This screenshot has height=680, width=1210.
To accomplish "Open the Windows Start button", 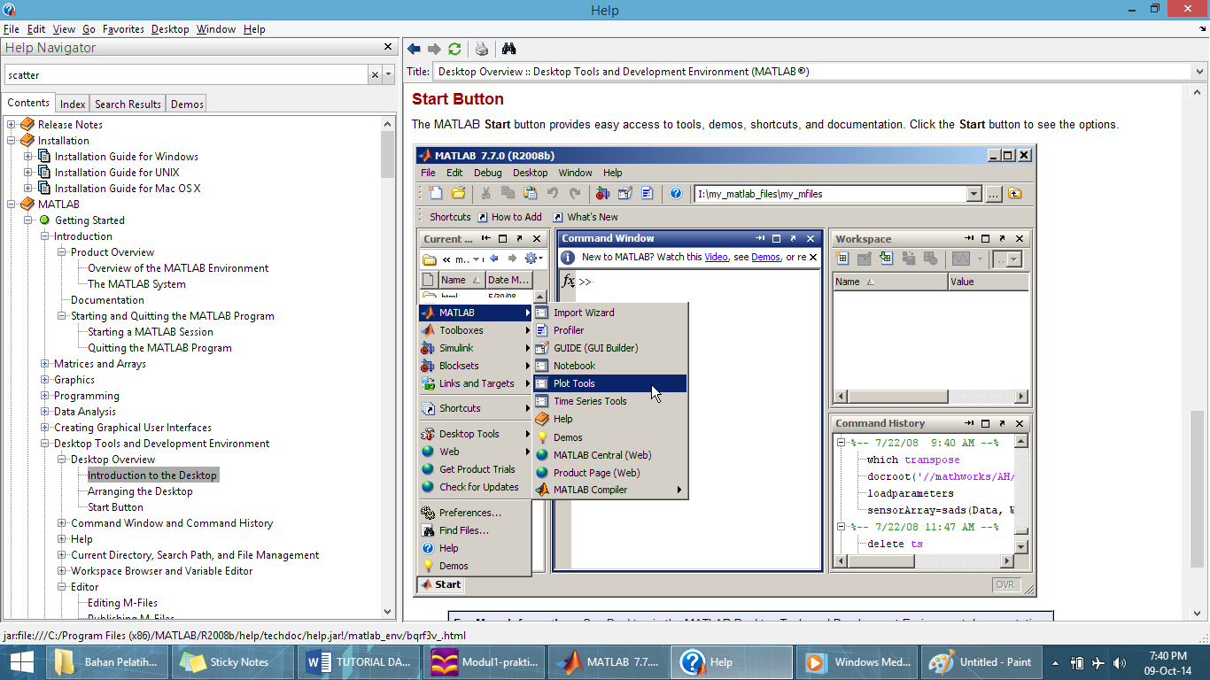I will click(x=21, y=662).
